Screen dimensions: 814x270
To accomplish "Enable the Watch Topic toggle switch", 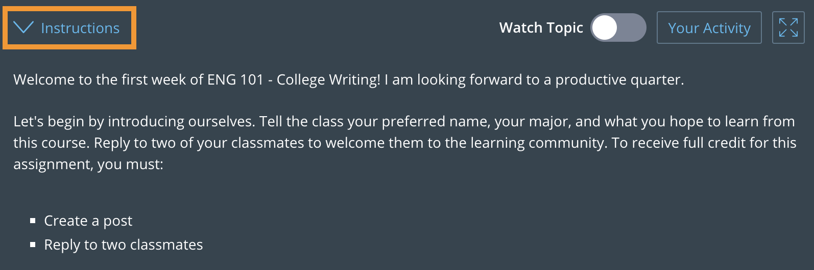I will pos(618,28).
